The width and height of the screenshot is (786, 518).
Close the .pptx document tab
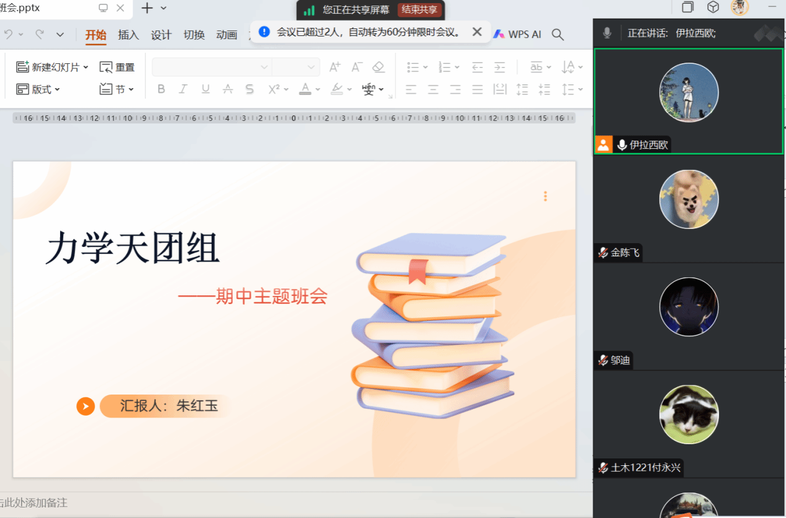coord(120,8)
